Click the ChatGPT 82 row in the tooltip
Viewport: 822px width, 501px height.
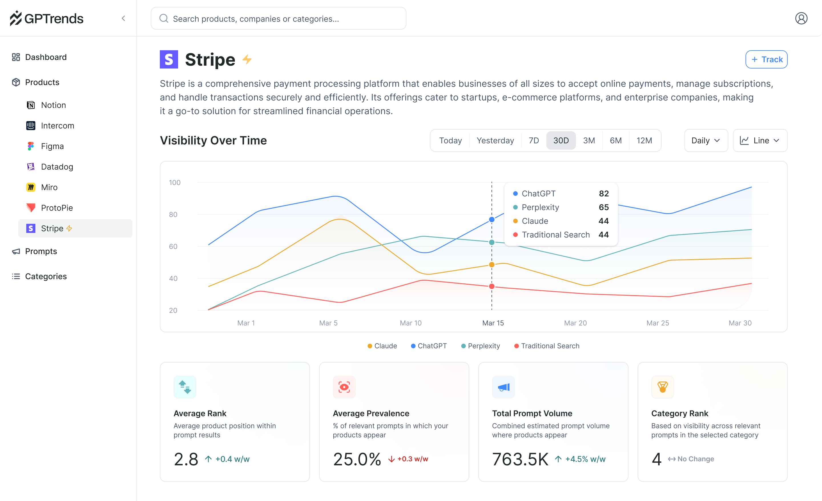coord(561,194)
